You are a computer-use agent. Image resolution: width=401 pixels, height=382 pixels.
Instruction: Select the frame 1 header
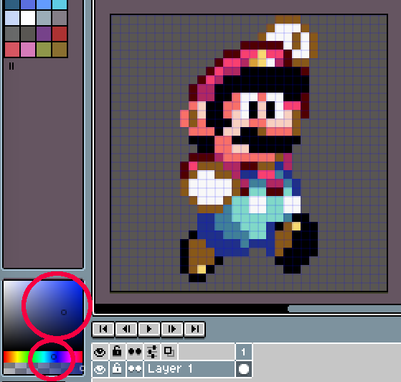(243, 352)
